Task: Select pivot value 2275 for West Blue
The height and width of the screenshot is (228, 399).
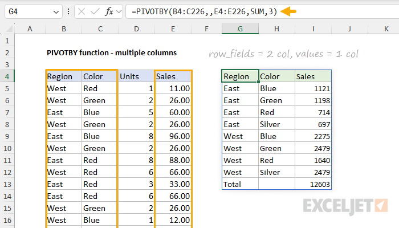Action: pos(313,136)
